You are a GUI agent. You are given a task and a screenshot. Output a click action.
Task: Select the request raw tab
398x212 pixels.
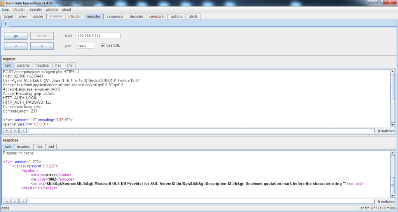8,66
